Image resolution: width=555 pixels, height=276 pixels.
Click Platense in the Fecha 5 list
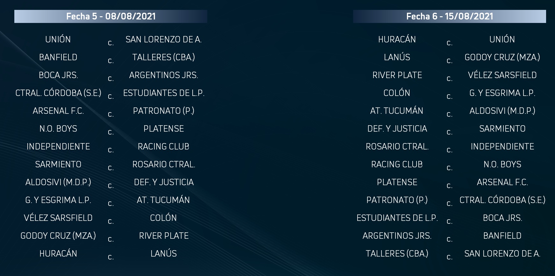(164, 129)
